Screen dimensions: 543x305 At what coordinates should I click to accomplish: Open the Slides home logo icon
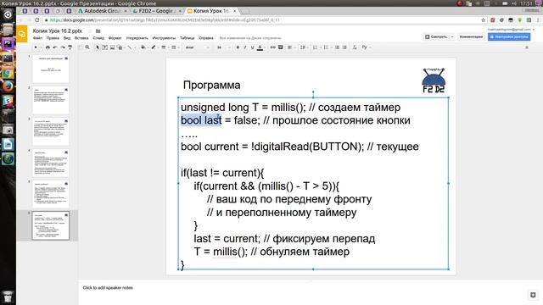[x=22, y=34]
